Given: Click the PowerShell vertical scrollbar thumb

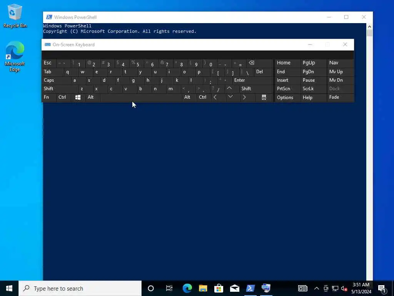Looking at the screenshot, I should point(369,33).
